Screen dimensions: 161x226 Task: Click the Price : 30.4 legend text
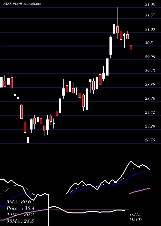pyautogui.click(x=20, y=208)
